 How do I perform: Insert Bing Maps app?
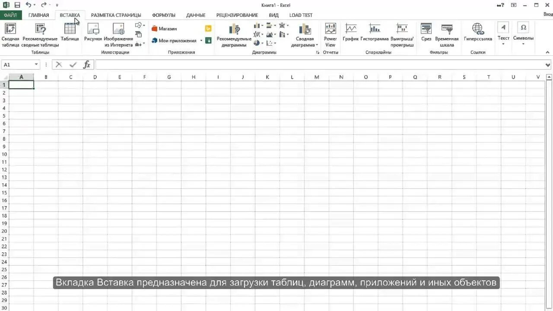click(208, 29)
